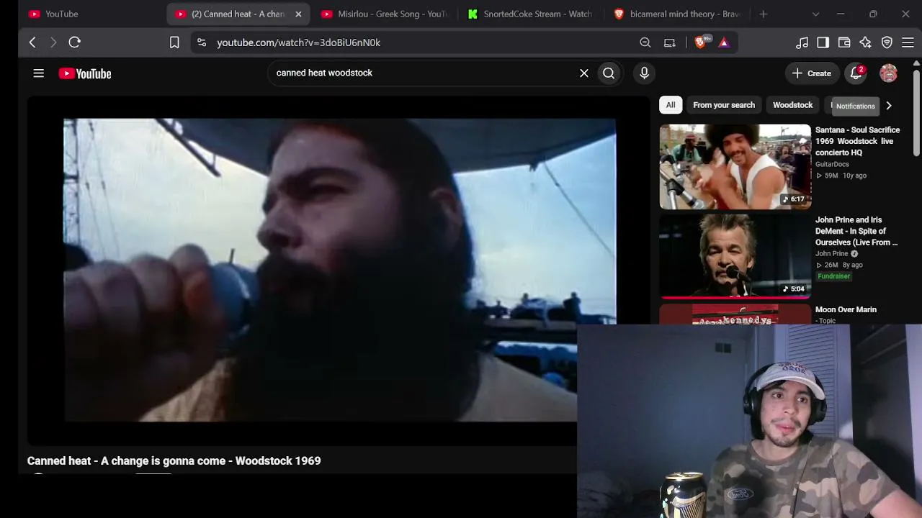The height and width of the screenshot is (518, 922).
Task: Open a new browser tab
Action: 763,14
